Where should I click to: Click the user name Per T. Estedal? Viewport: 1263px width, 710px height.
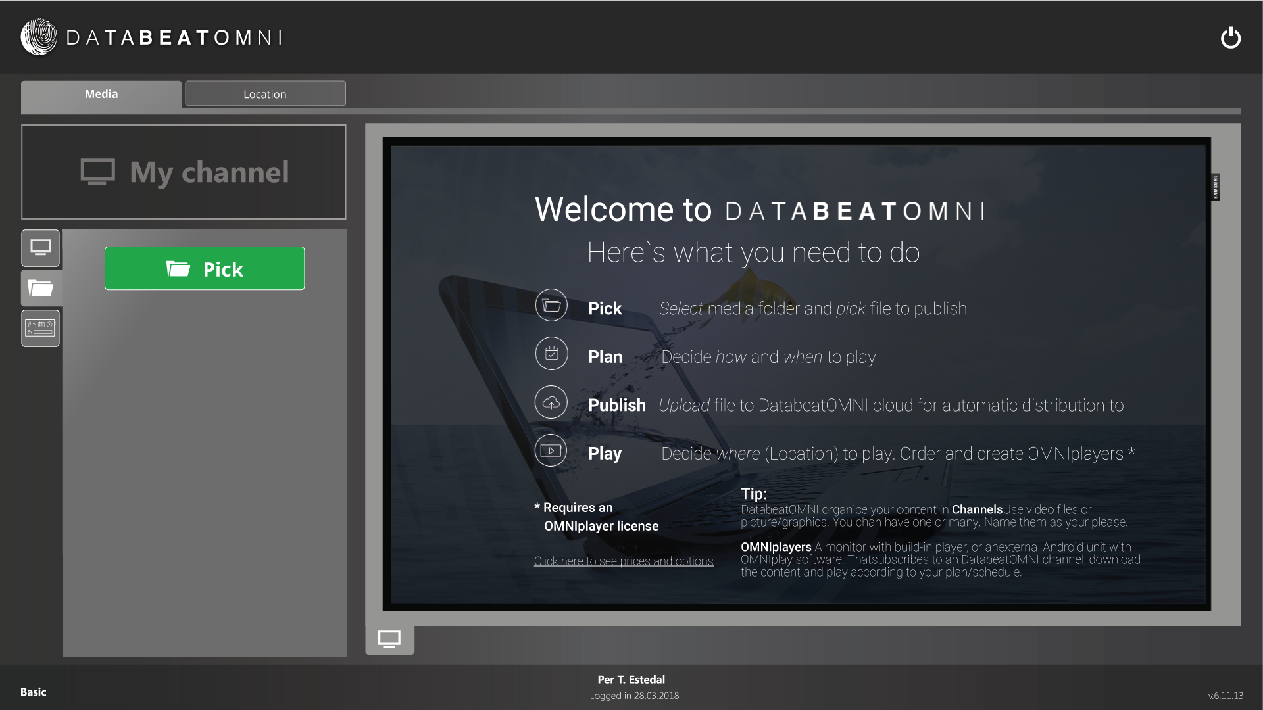tap(631, 680)
